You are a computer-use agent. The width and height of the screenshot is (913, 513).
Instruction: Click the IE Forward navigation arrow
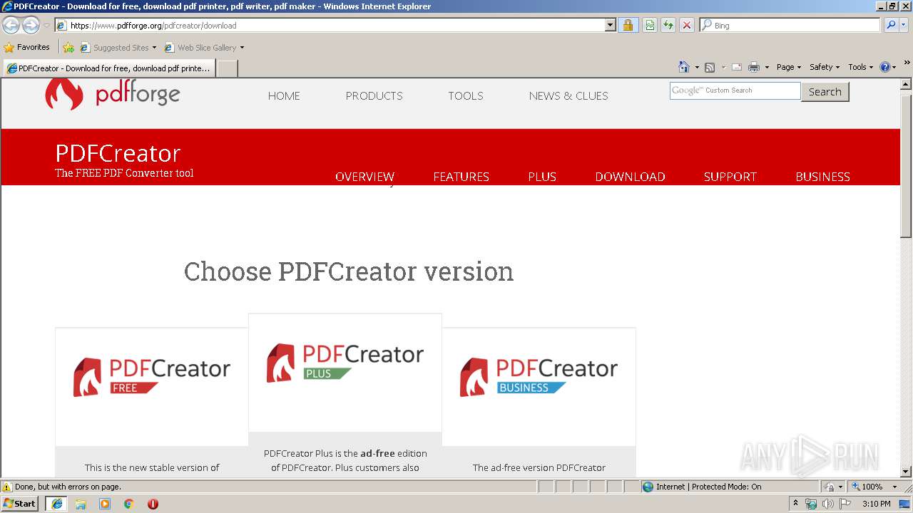(x=31, y=26)
